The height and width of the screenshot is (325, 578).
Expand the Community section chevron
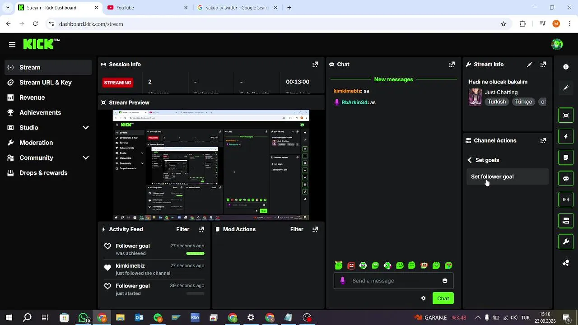(86, 158)
